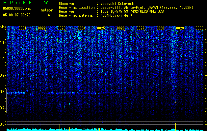Click the 1.0 kHz axis label
The width and height of the screenshot is (207, 131).
[x=3, y=59]
